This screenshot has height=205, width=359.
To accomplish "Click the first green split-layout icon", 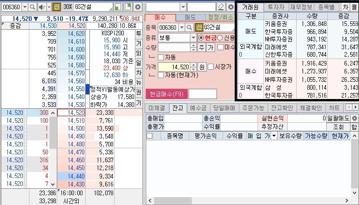I will tap(118, 7).
